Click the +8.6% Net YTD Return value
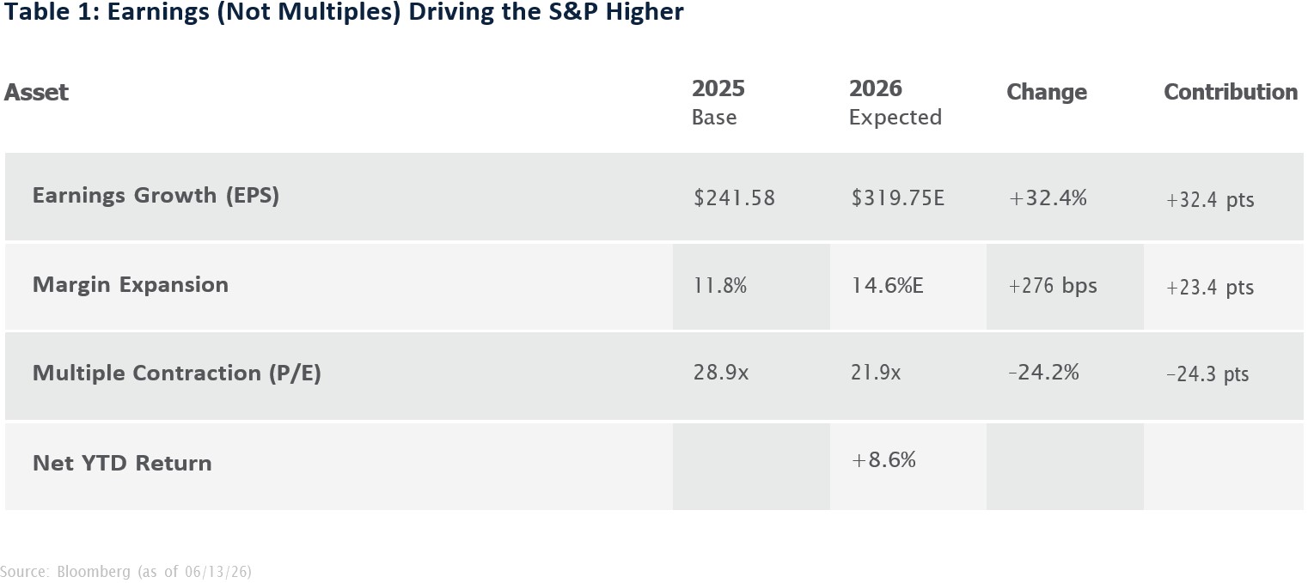 click(x=883, y=460)
